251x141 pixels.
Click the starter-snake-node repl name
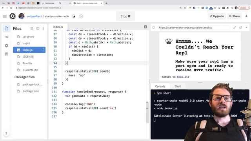tap(57, 16)
